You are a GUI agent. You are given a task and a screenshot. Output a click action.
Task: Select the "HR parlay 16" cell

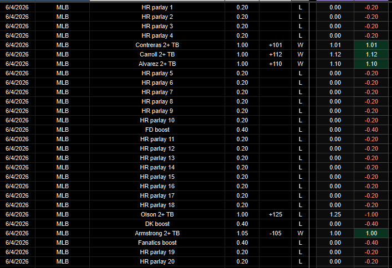[x=157, y=186]
